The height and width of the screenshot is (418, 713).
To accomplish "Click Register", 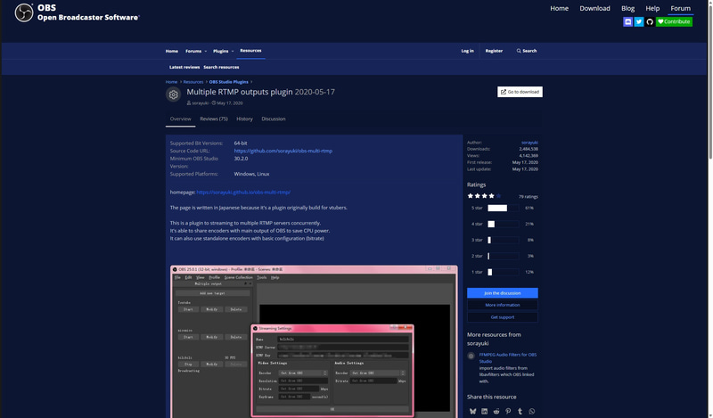I will coord(494,51).
